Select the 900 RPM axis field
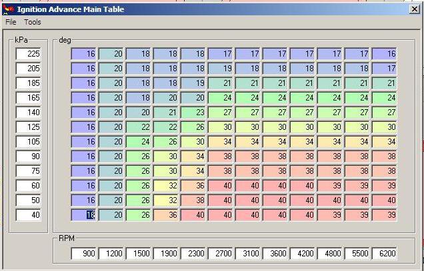This screenshot has width=424, height=271. click(x=85, y=254)
